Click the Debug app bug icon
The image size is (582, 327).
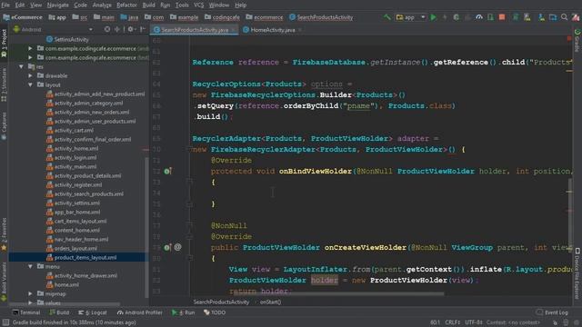tap(457, 17)
